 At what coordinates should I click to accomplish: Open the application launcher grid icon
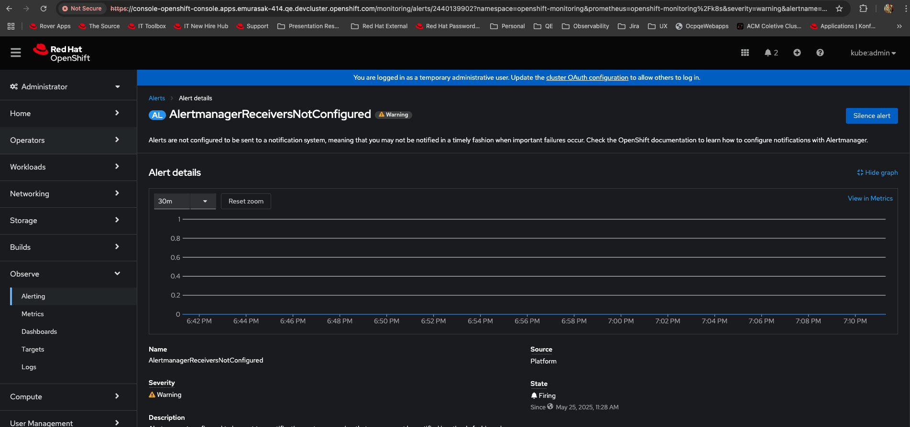(745, 53)
